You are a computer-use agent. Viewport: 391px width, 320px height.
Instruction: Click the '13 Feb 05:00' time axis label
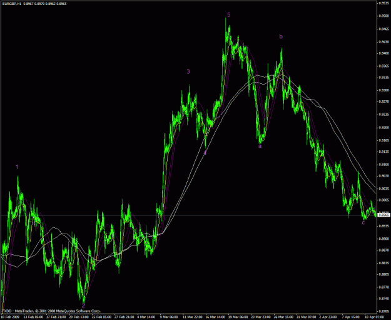33,317
